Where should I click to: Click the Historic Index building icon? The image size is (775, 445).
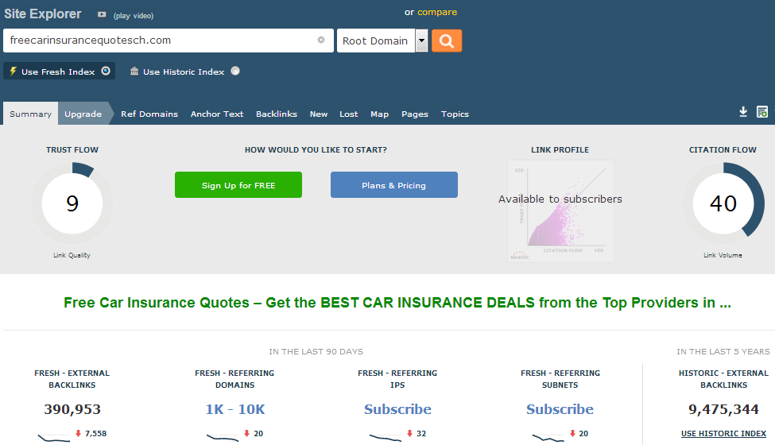coord(134,72)
